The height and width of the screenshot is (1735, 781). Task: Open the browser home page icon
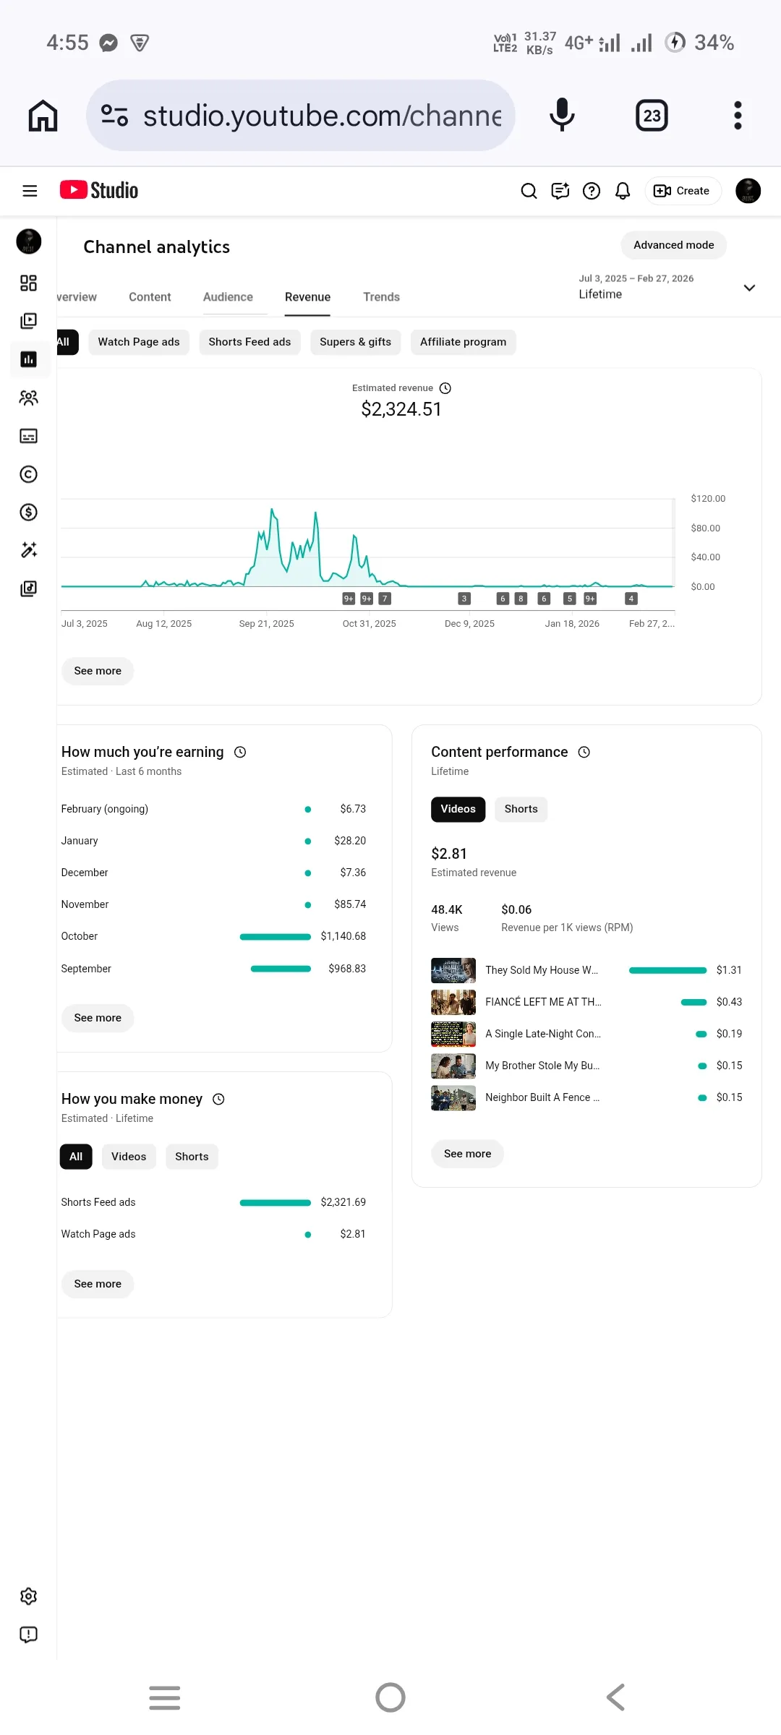43,116
